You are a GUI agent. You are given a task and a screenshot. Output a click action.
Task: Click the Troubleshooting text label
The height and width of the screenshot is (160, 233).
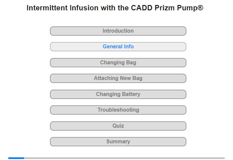tap(118, 110)
